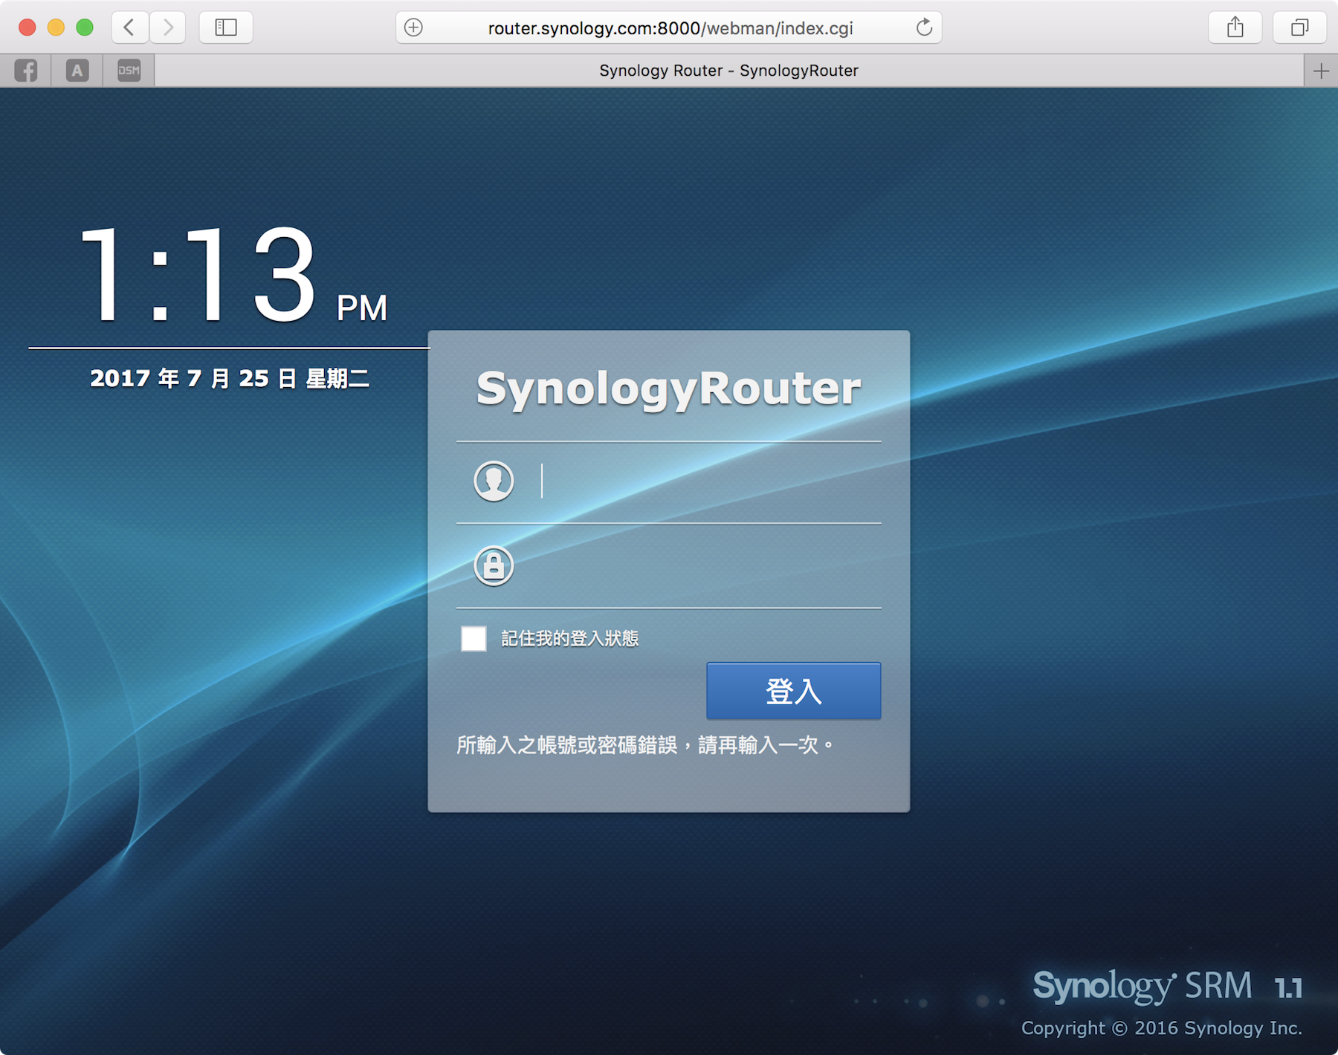This screenshot has height=1055, width=1338.
Task: Show all tabs overview
Action: (x=1299, y=27)
